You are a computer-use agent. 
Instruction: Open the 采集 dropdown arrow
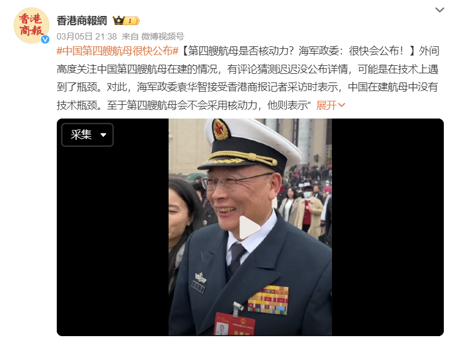click(103, 135)
